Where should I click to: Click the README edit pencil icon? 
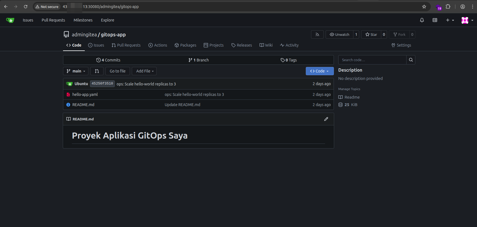point(326,119)
